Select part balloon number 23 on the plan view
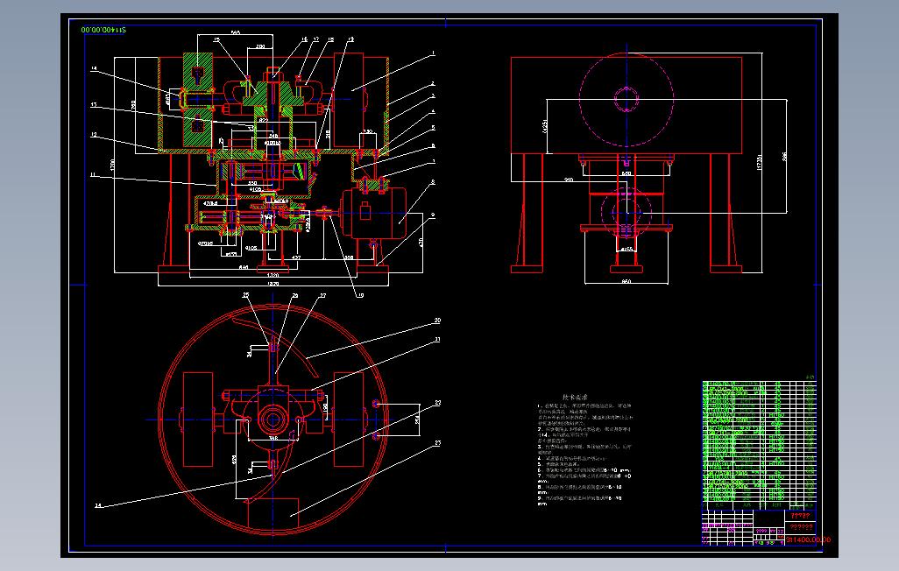Screen dimensions: 899x571 tap(437, 442)
